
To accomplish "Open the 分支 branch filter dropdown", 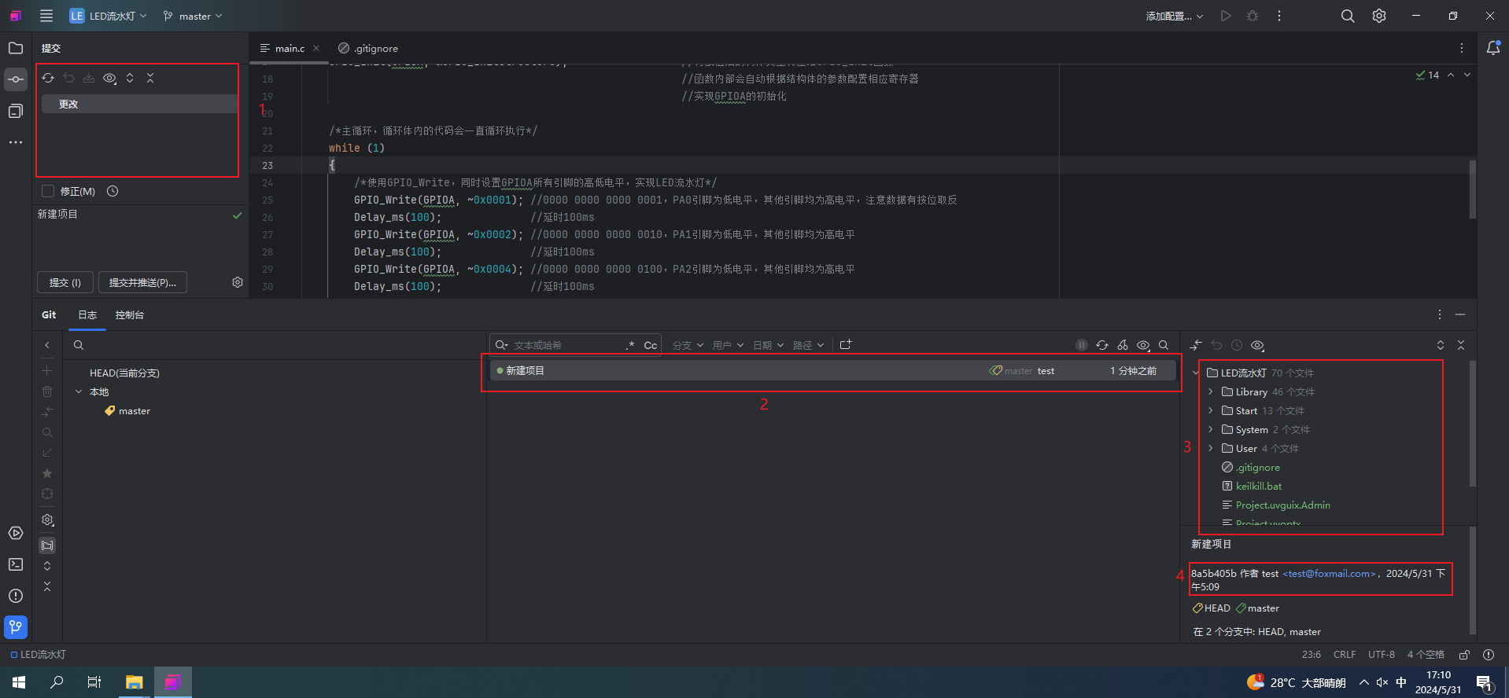I will coord(687,345).
